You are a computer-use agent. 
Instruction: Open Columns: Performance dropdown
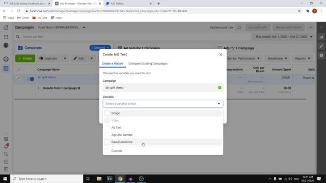coord(243,58)
